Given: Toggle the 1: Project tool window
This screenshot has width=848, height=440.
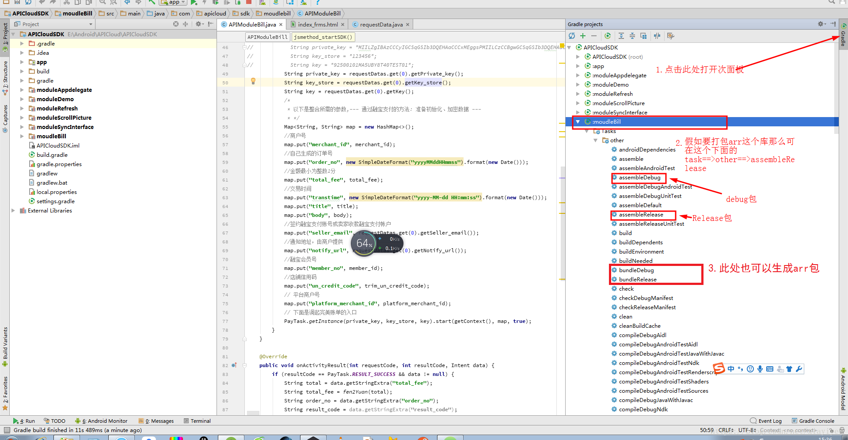Looking at the screenshot, I should point(5,38).
